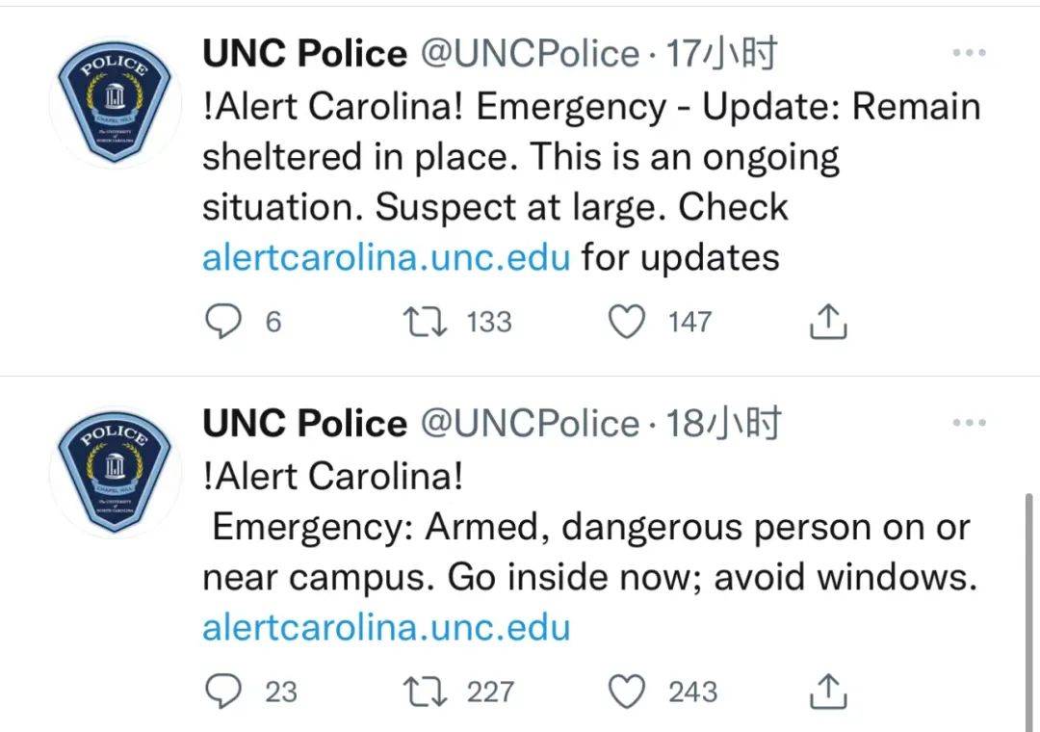Open more options on the first tweet
The height and width of the screenshot is (732, 1040).
[969, 52]
